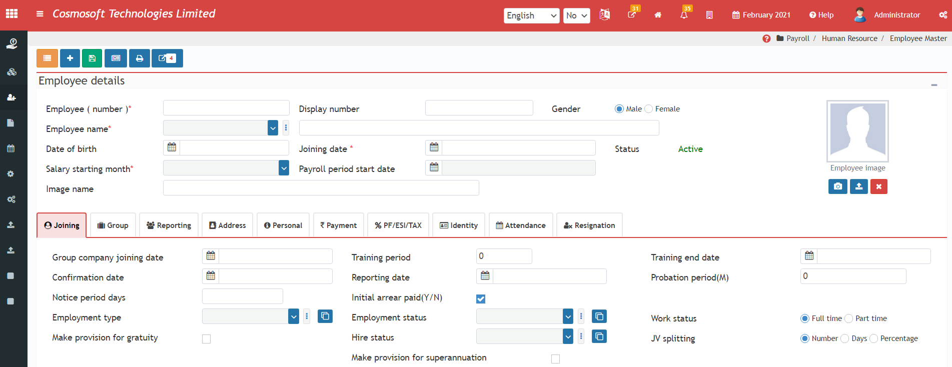Enable Make provision for superannuation

coord(555,359)
